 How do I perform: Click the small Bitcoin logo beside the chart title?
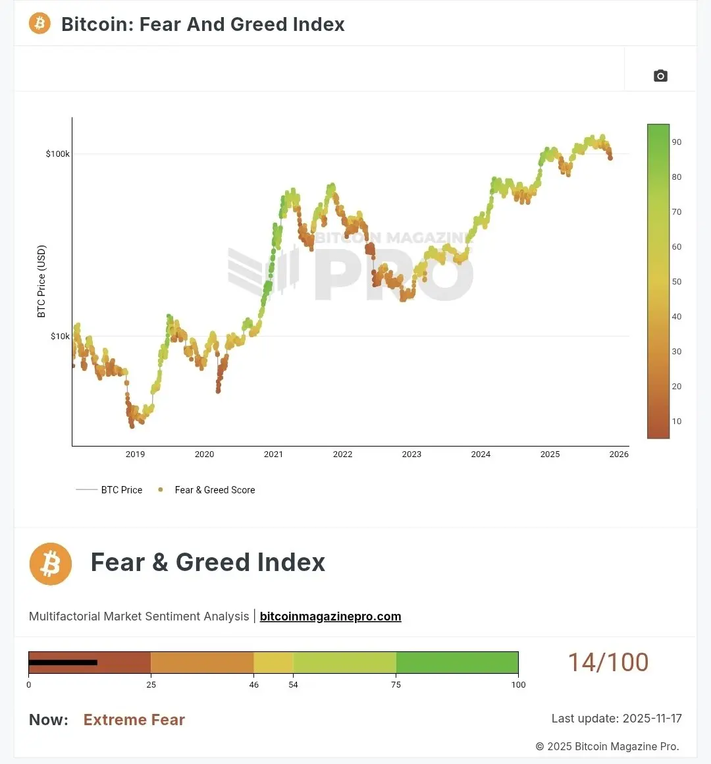tap(39, 24)
